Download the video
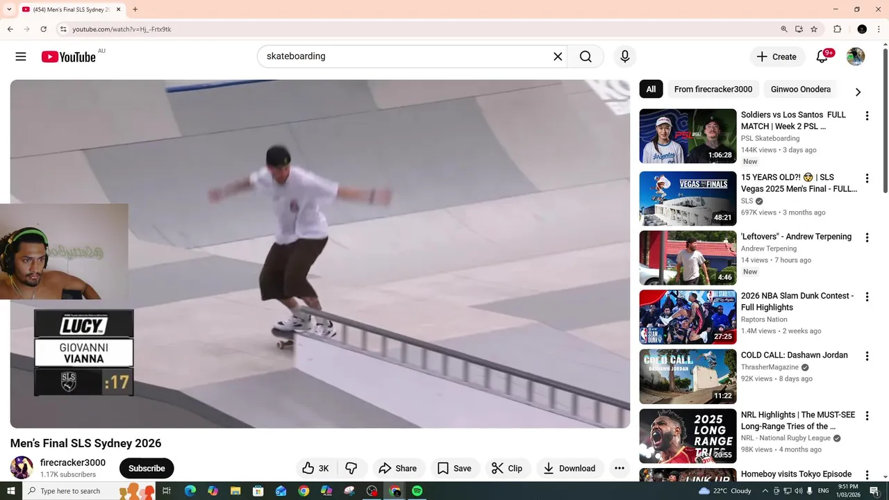This screenshot has width=889, height=500. coord(570,468)
